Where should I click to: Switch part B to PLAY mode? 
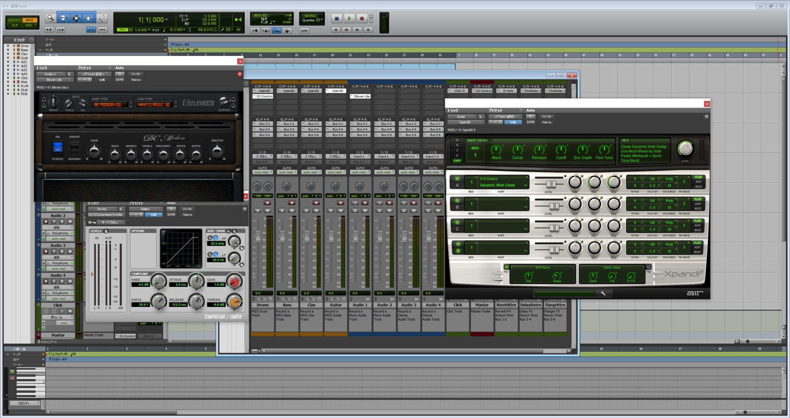click(x=698, y=199)
